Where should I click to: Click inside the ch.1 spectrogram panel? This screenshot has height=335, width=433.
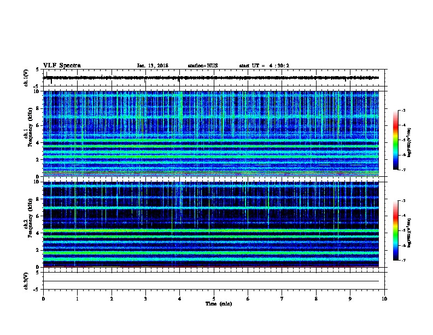point(211,134)
